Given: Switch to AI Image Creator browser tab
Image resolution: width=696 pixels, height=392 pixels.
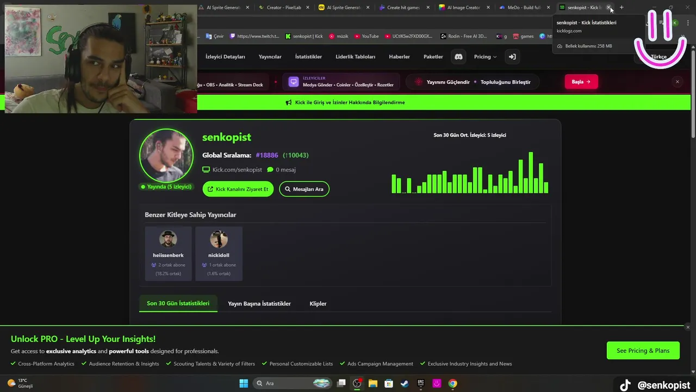Looking at the screenshot, I should tap(463, 8).
